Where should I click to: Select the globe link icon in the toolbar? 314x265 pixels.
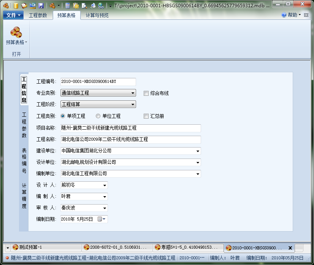[101, 5]
